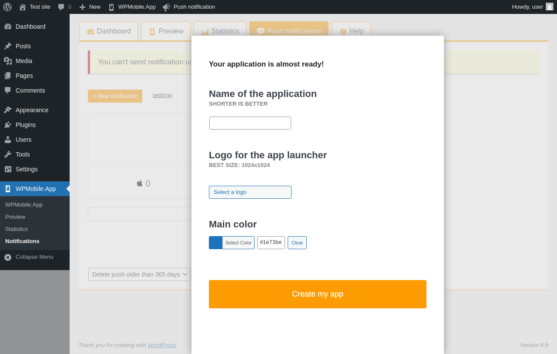Click the Clear color button
Screen dimensions: 557x354
297,243
